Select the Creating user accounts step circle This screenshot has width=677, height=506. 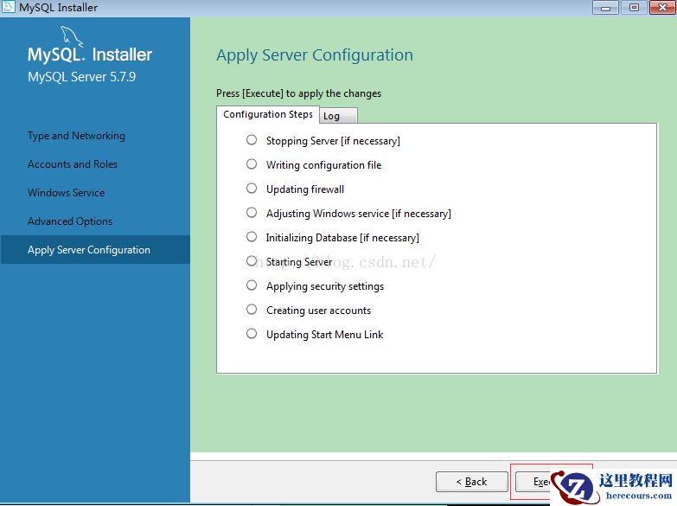[x=252, y=310]
